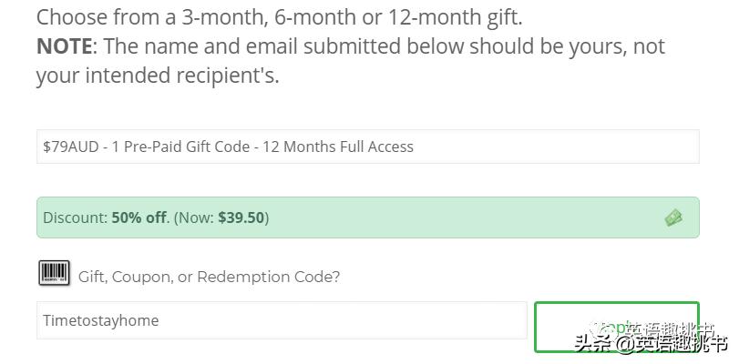Click the coupon field containing Timetostayhome
The height and width of the screenshot is (364, 739).
282,320
